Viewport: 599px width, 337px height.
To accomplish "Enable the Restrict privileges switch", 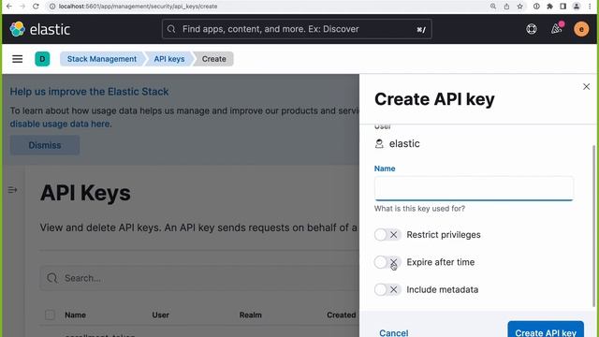I will (x=387, y=235).
